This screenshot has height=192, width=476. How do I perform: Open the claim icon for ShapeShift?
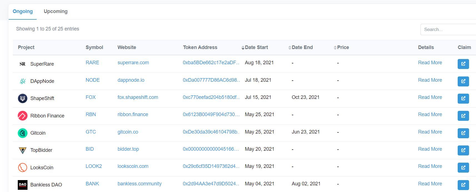pyautogui.click(x=463, y=98)
